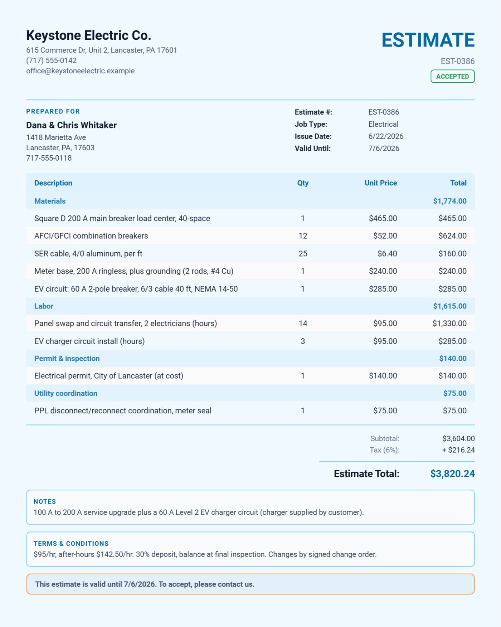
Task: Select the 1418 Marietta Ave address line
Action: tap(56, 137)
